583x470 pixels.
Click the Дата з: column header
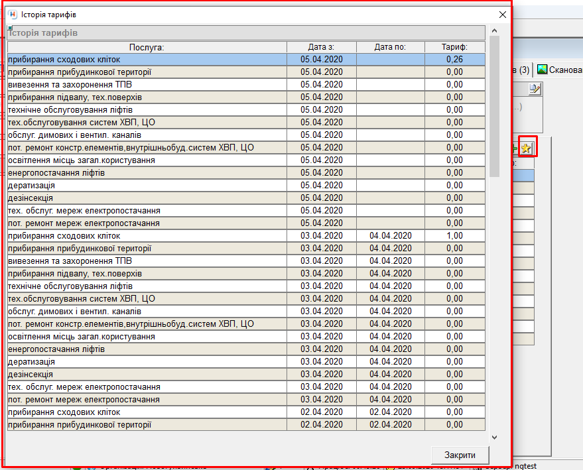(x=321, y=47)
